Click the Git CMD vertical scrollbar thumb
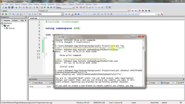185x104 pixels. [143, 48]
